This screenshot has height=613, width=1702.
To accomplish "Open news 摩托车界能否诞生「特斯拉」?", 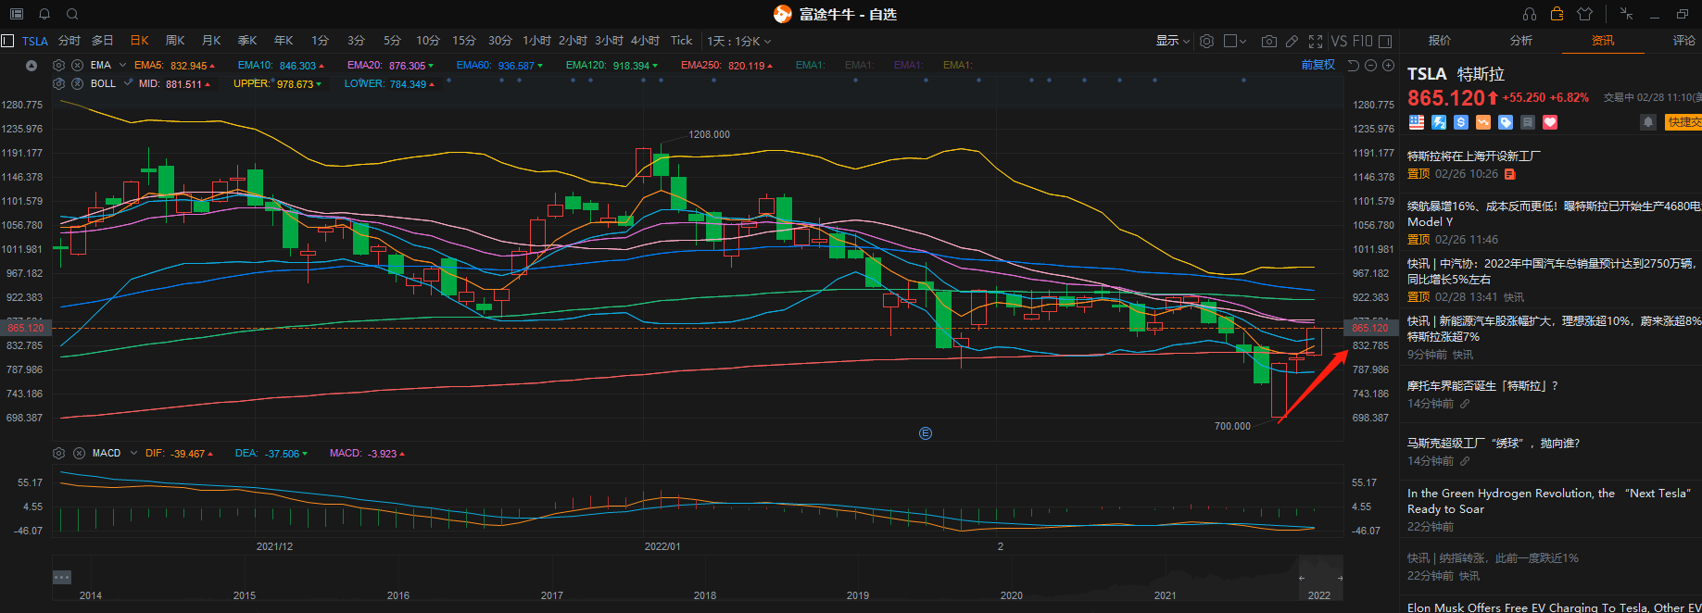I will click(x=1482, y=386).
